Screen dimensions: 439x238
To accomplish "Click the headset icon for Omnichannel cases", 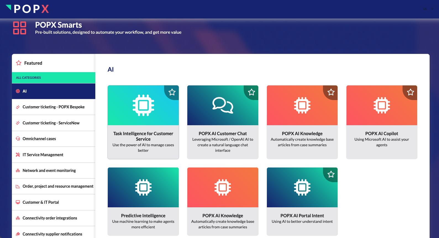I will tap(18, 139).
